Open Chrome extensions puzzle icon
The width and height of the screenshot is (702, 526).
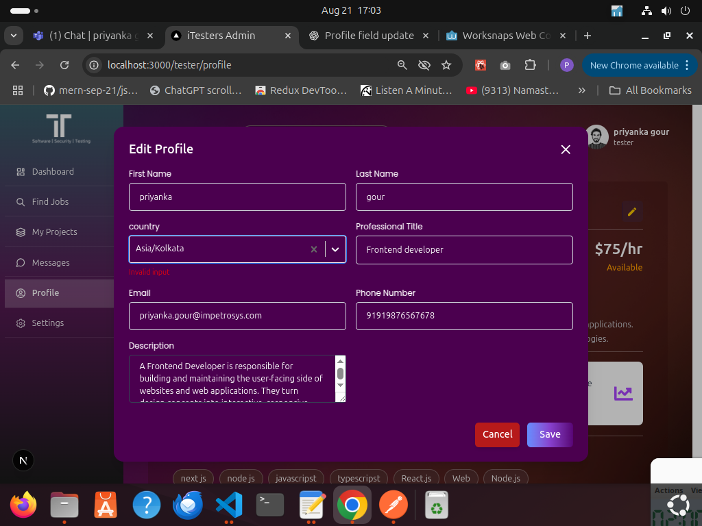[530, 65]
